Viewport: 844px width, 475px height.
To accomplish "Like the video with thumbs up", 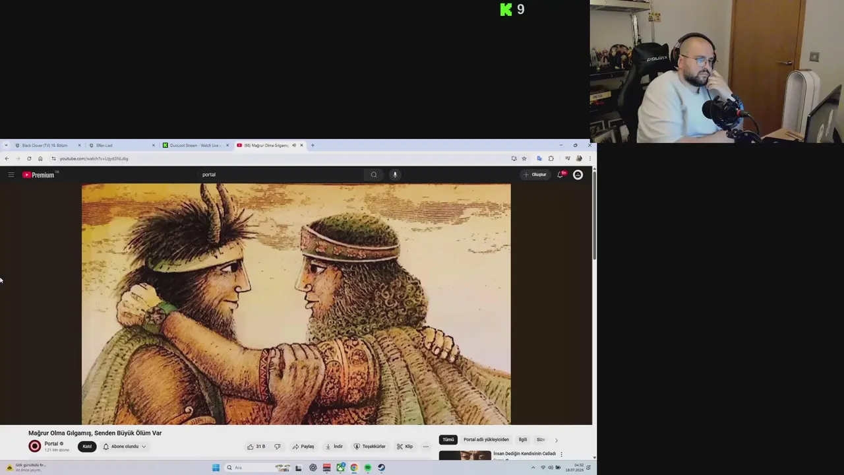I will click(256, 447).
